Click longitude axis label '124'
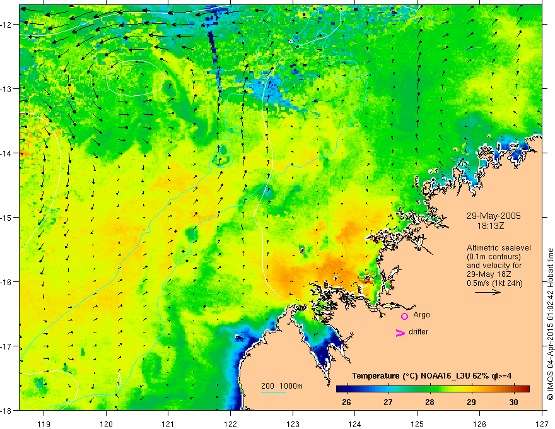Image resolution: width=555 pixels, height=429 pixels. click(x=355, y=424)
